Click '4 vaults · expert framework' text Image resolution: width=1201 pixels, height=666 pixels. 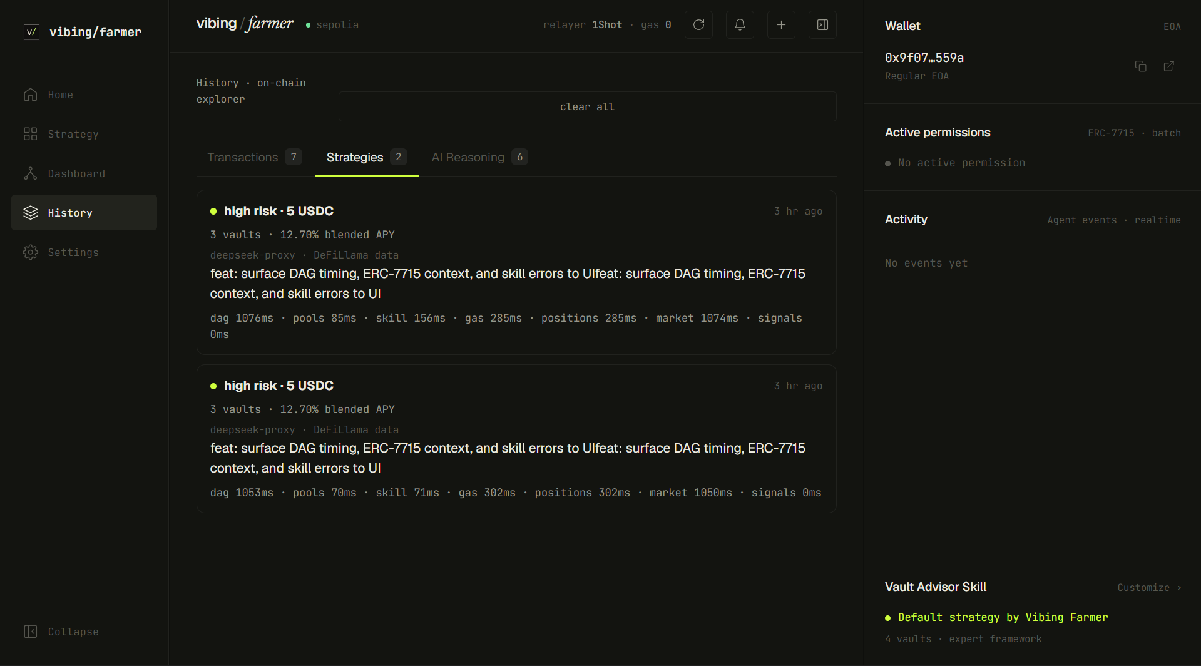963,638
